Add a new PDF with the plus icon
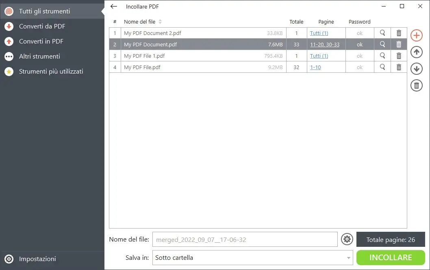Screen dimensions: 430x270 point(416,35)
